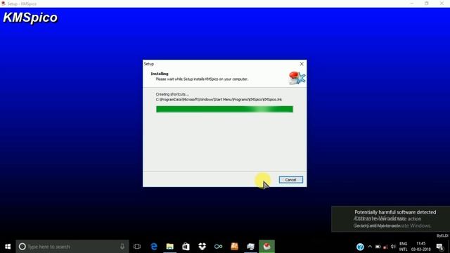This screenshot has width=450, height=253.
Task: Check the battery status icon
Action: (x=378, y=247)
